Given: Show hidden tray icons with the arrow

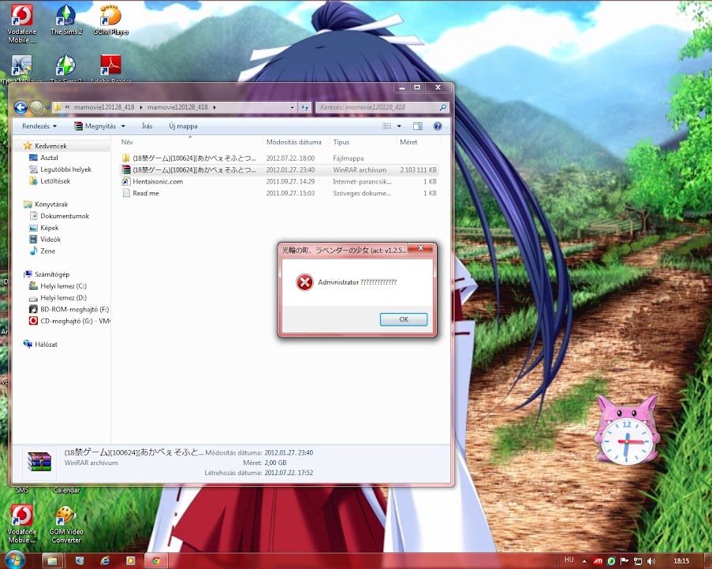Looking at the screenshot, I should [584, 561].
